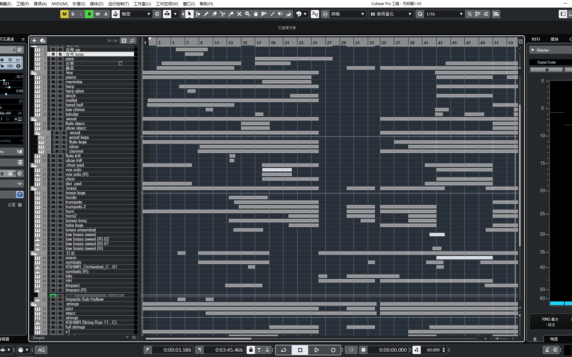Open the 1/16 quantize preset dropdown
Image resolution: width=572 pixels, height=357 pixels.
coord(444,14)
